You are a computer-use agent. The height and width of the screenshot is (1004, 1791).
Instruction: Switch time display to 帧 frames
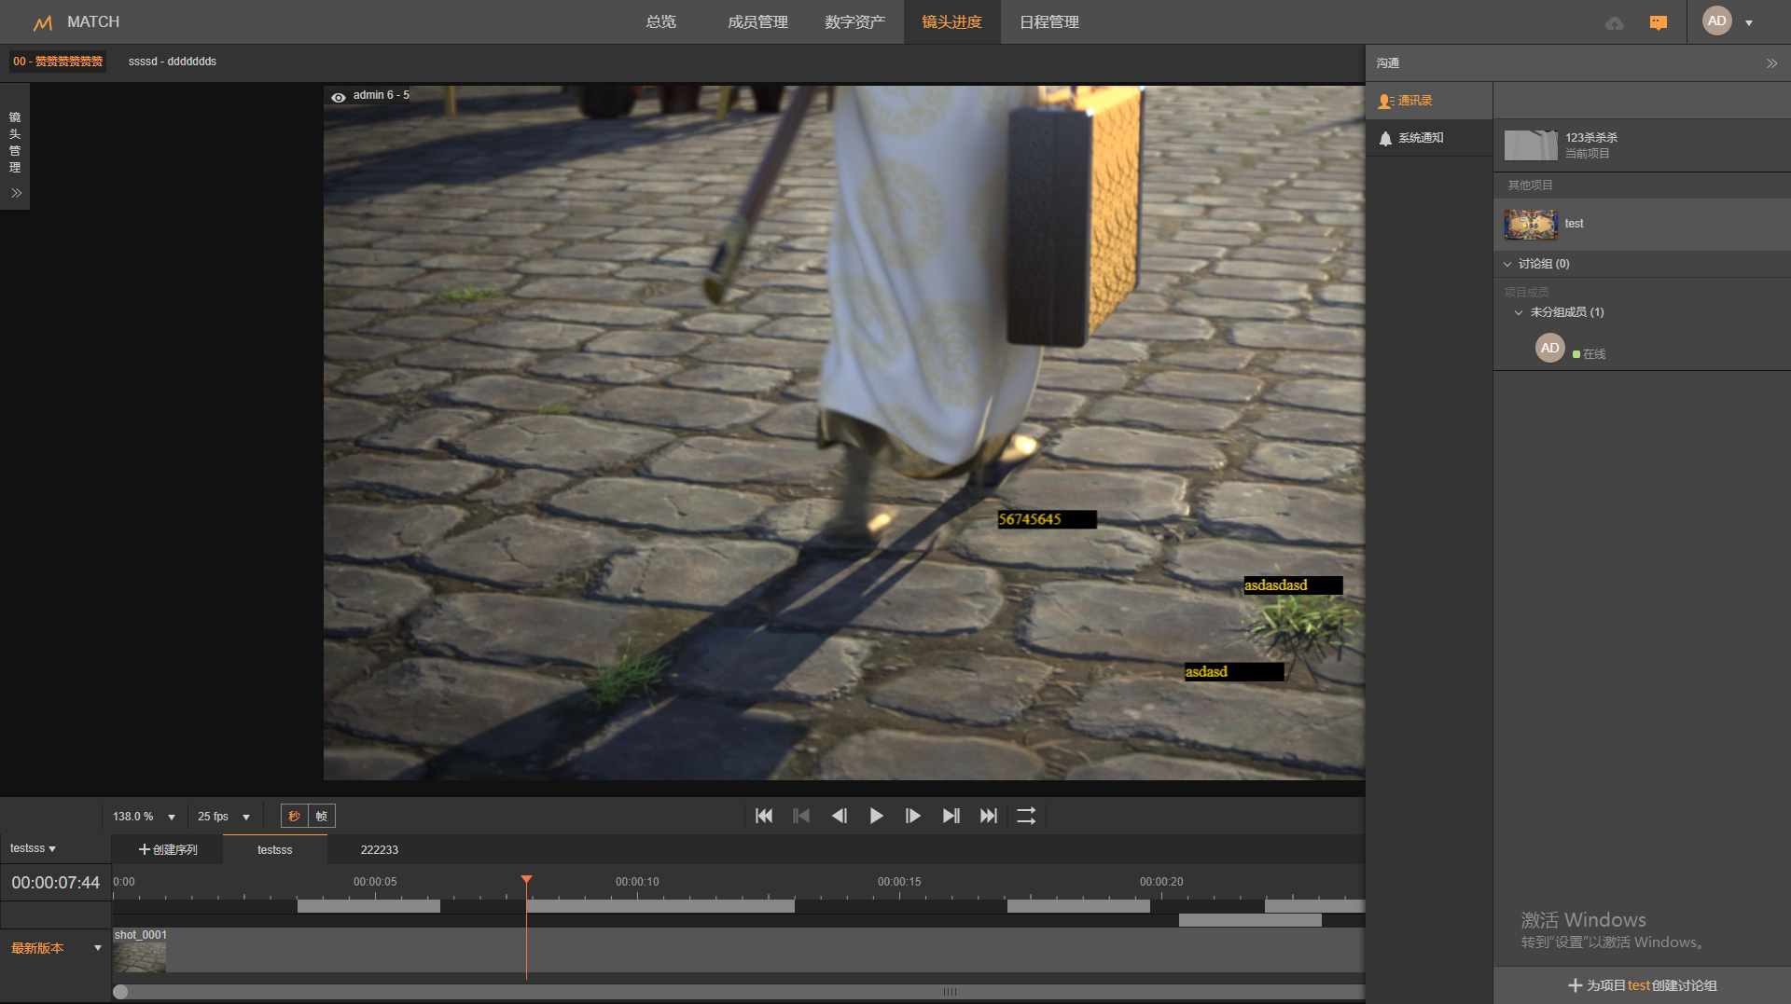click(322, 817)
